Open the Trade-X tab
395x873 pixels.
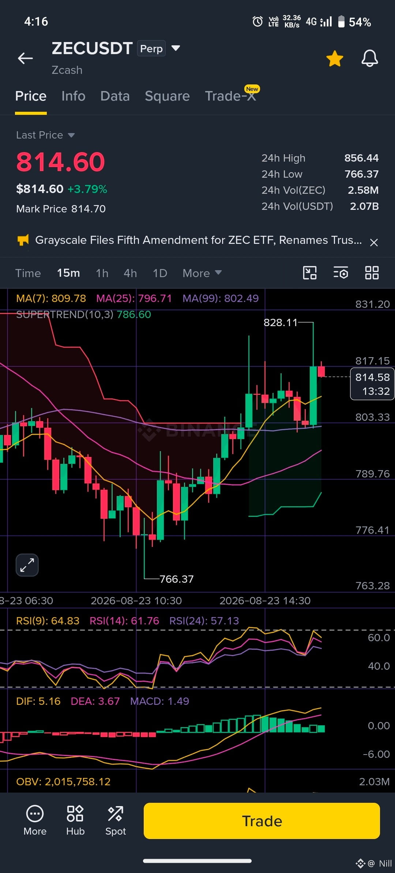click(230, 96)
